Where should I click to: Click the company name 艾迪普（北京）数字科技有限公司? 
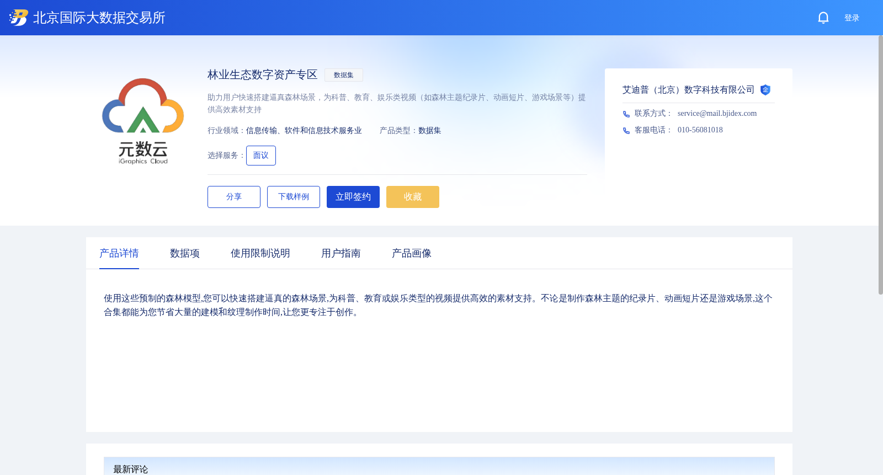click(688, 90)
